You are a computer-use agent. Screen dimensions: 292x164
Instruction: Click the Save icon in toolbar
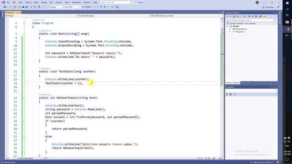(23, 7)
